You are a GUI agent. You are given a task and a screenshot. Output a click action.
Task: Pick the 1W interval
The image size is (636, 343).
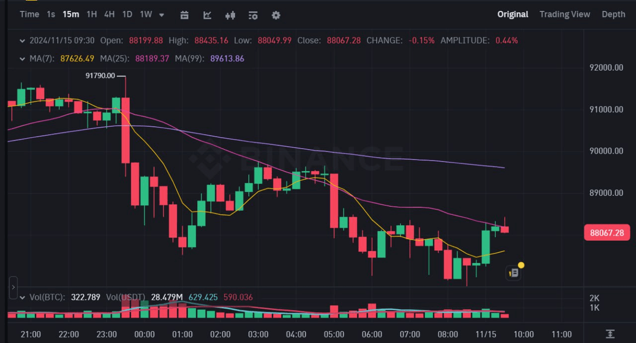146,14
